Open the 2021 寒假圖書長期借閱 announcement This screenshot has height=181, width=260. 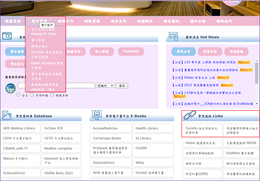point(195,85)
